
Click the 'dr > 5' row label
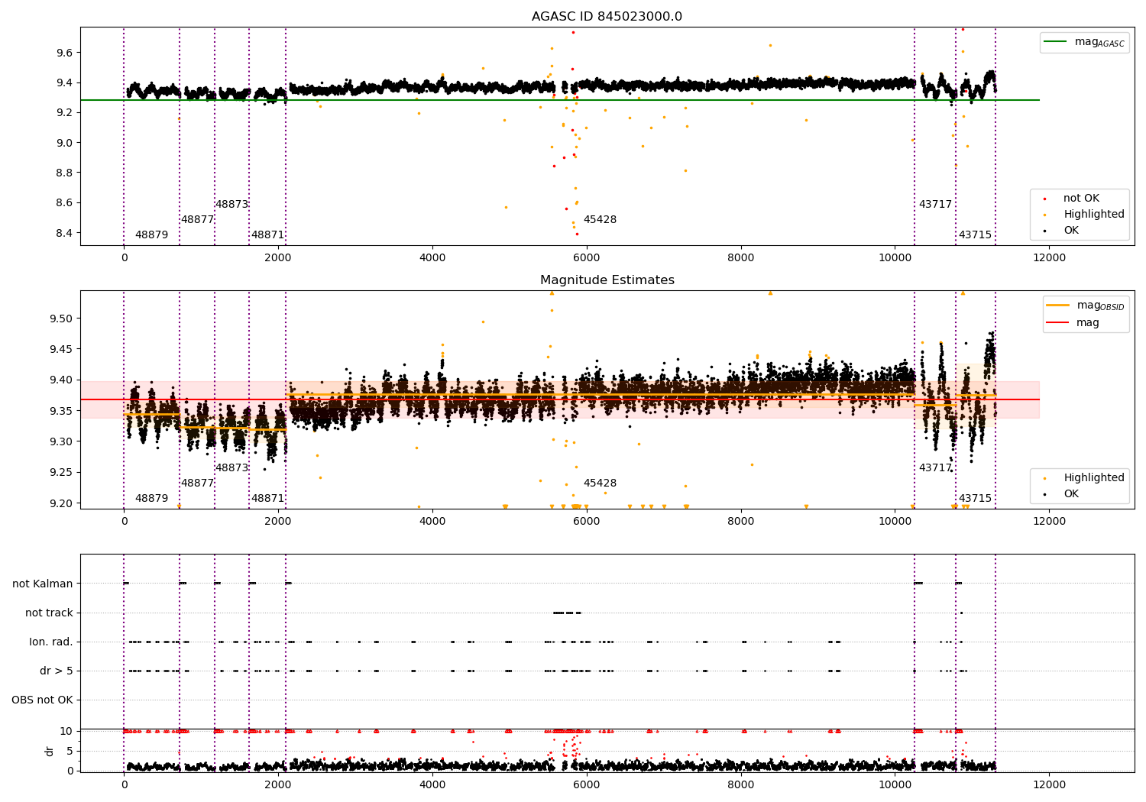[57, 671]
